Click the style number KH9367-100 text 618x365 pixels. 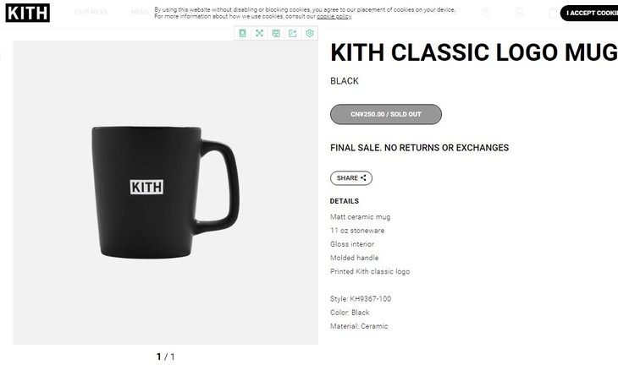pyautogui.click(x=371, y=299)
